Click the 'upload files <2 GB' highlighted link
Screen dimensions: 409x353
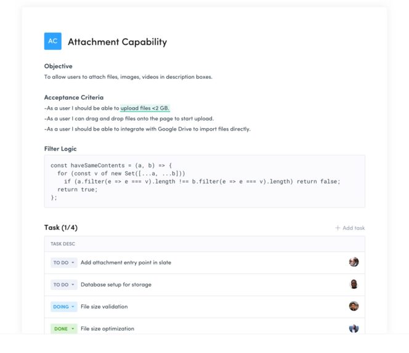point(145,108)
